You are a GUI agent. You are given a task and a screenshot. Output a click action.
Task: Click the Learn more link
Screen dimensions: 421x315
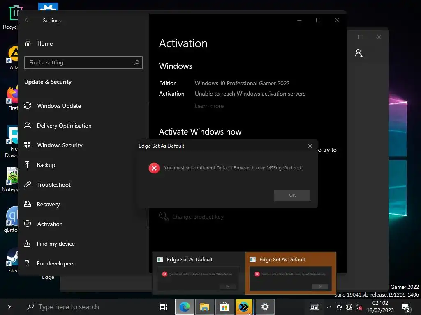[209, 106]
